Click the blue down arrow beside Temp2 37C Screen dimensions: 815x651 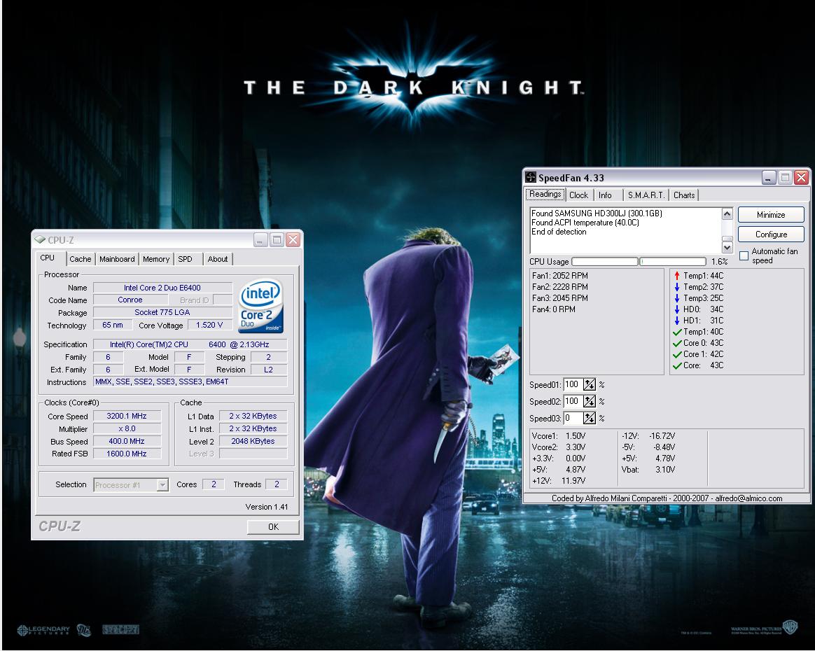[677, 287]
